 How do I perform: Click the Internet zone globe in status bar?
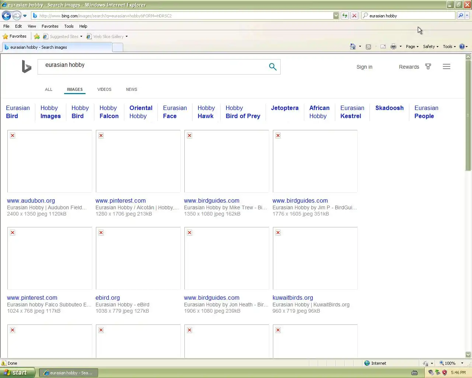367,363
